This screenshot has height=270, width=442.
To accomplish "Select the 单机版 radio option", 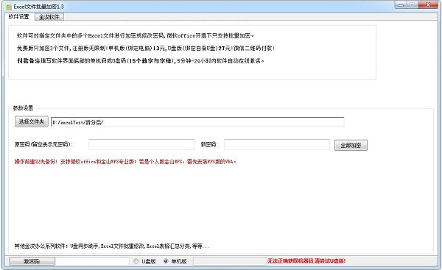I will tap(166, 261).
